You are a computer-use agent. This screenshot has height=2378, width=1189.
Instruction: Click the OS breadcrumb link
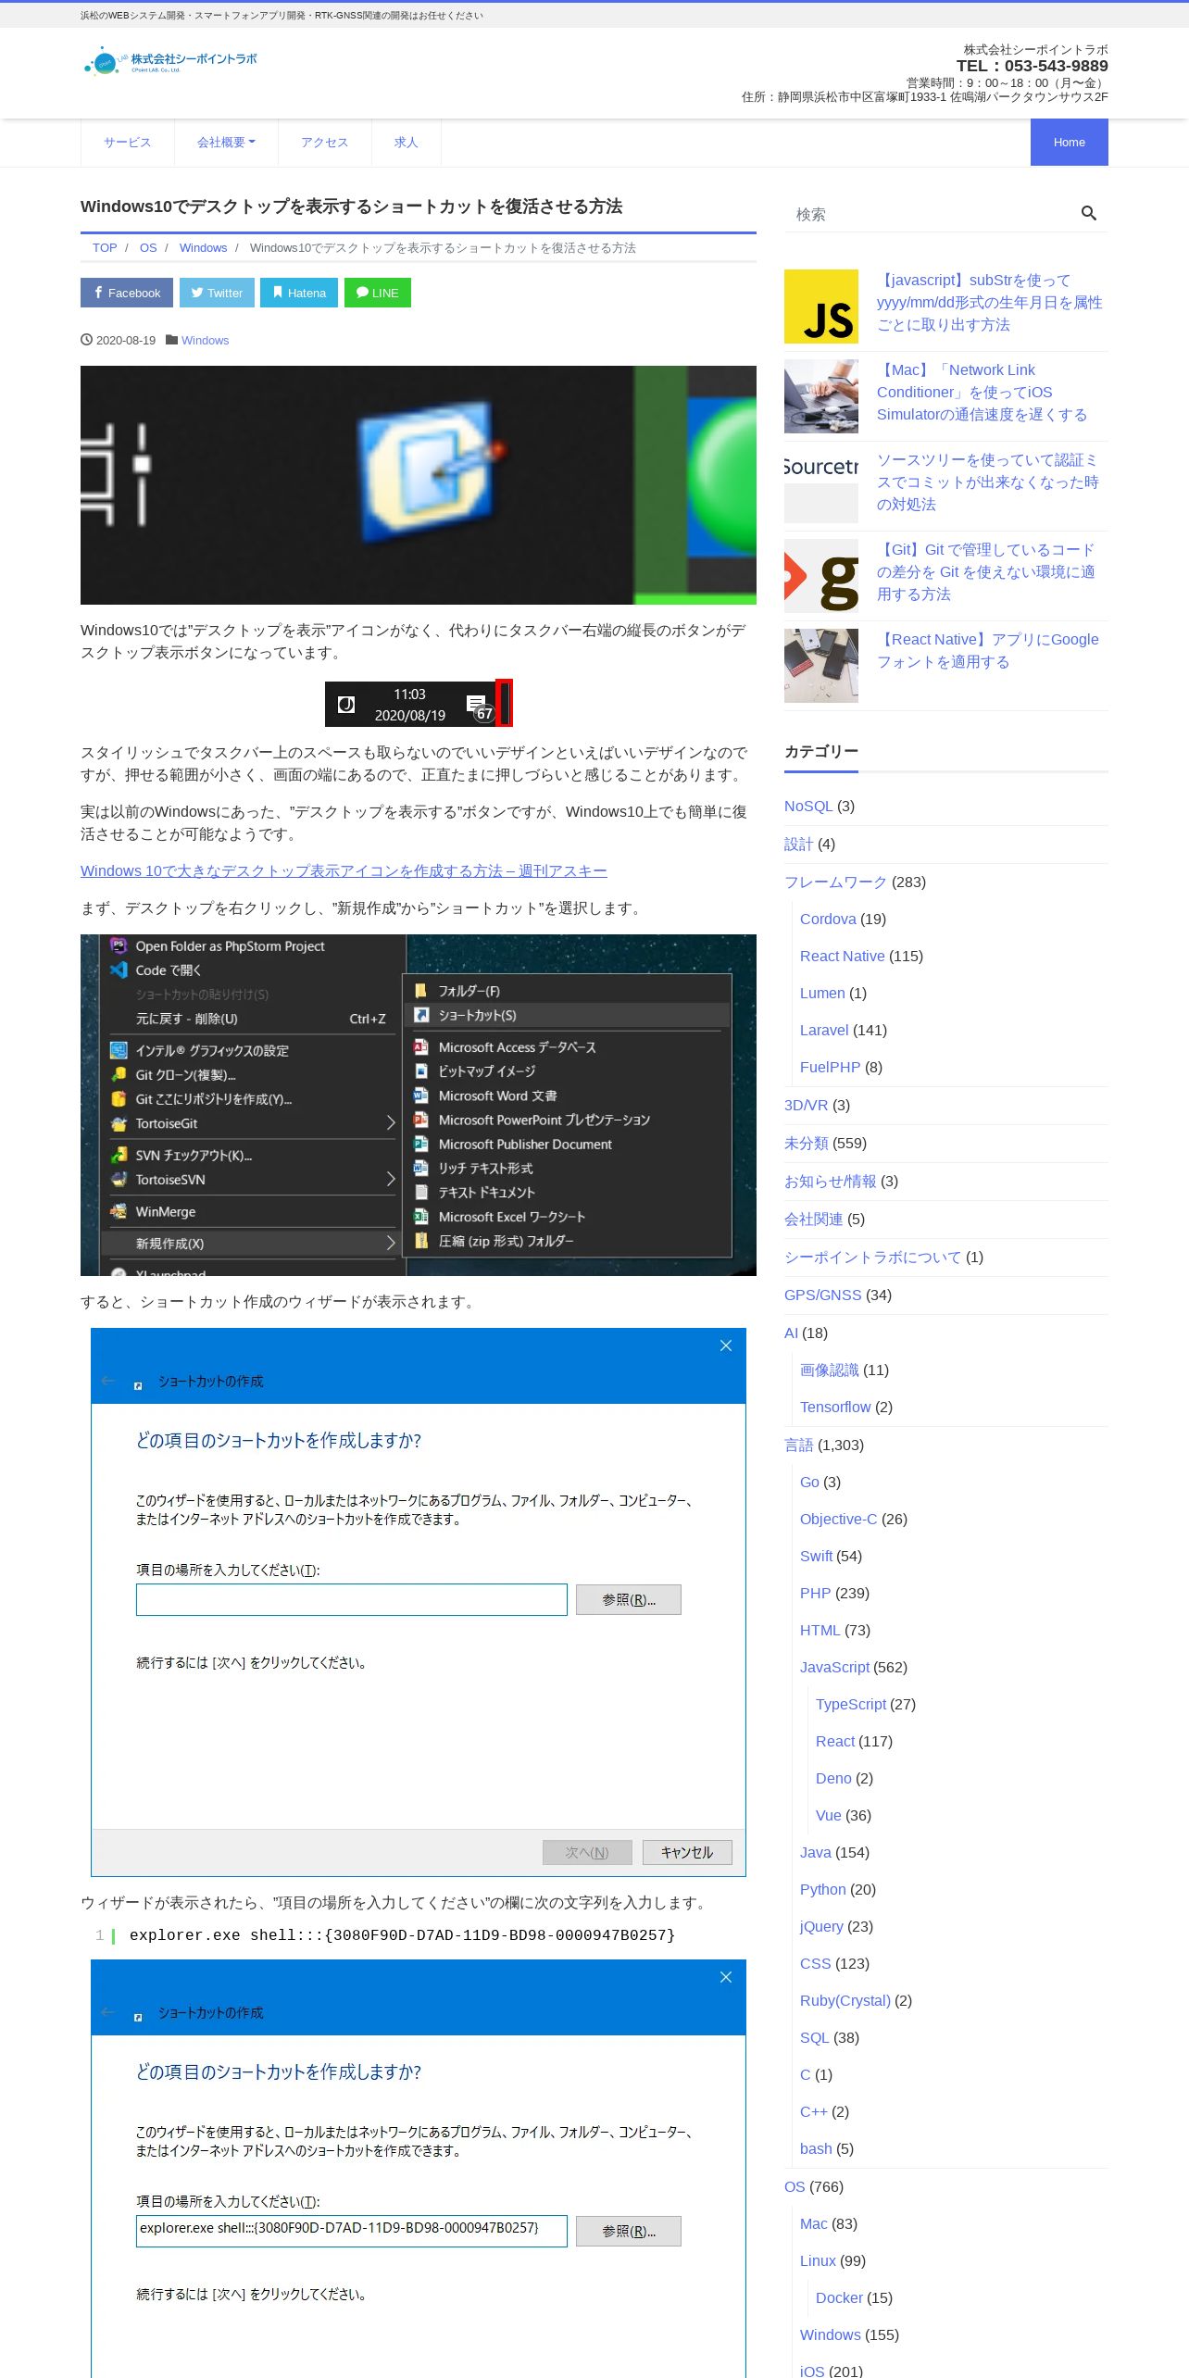(148, 248)
